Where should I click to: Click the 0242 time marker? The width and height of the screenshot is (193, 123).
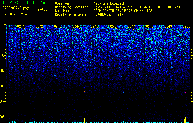(x=39, y=26)
